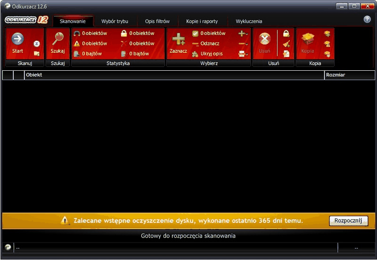Click the padlock icon in Usuń group
Image resolution: width=377 pixels, height=260 pixels.
(x=286, y=34)
